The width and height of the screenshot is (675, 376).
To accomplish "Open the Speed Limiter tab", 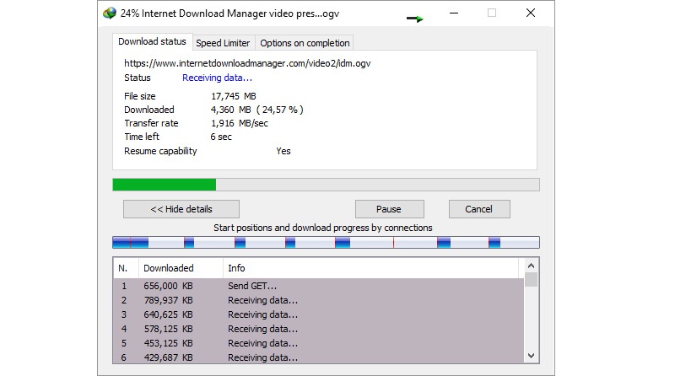I will click(x=223, y=43).
